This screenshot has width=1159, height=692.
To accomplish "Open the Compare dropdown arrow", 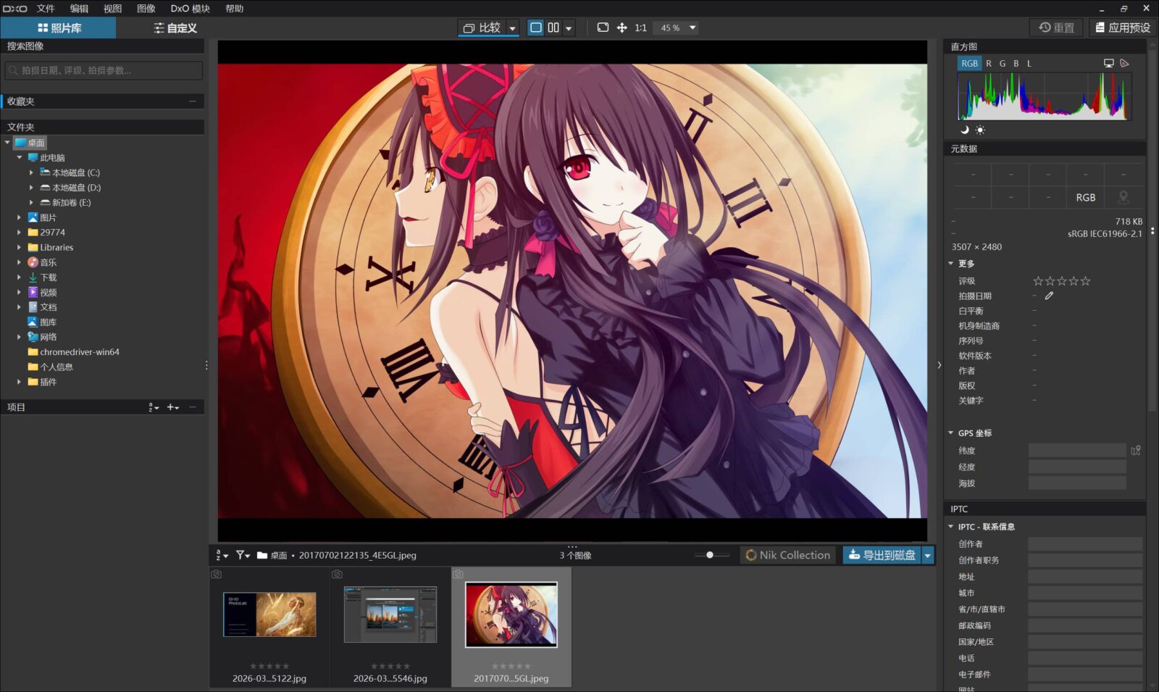I will tap(512, 28).
